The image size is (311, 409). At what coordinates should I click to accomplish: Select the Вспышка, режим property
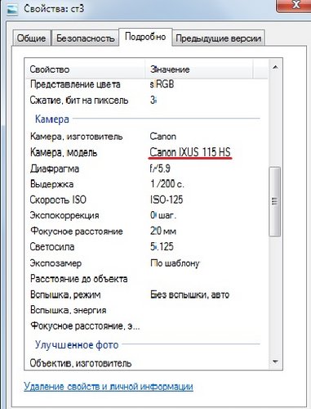click(65, 294)
